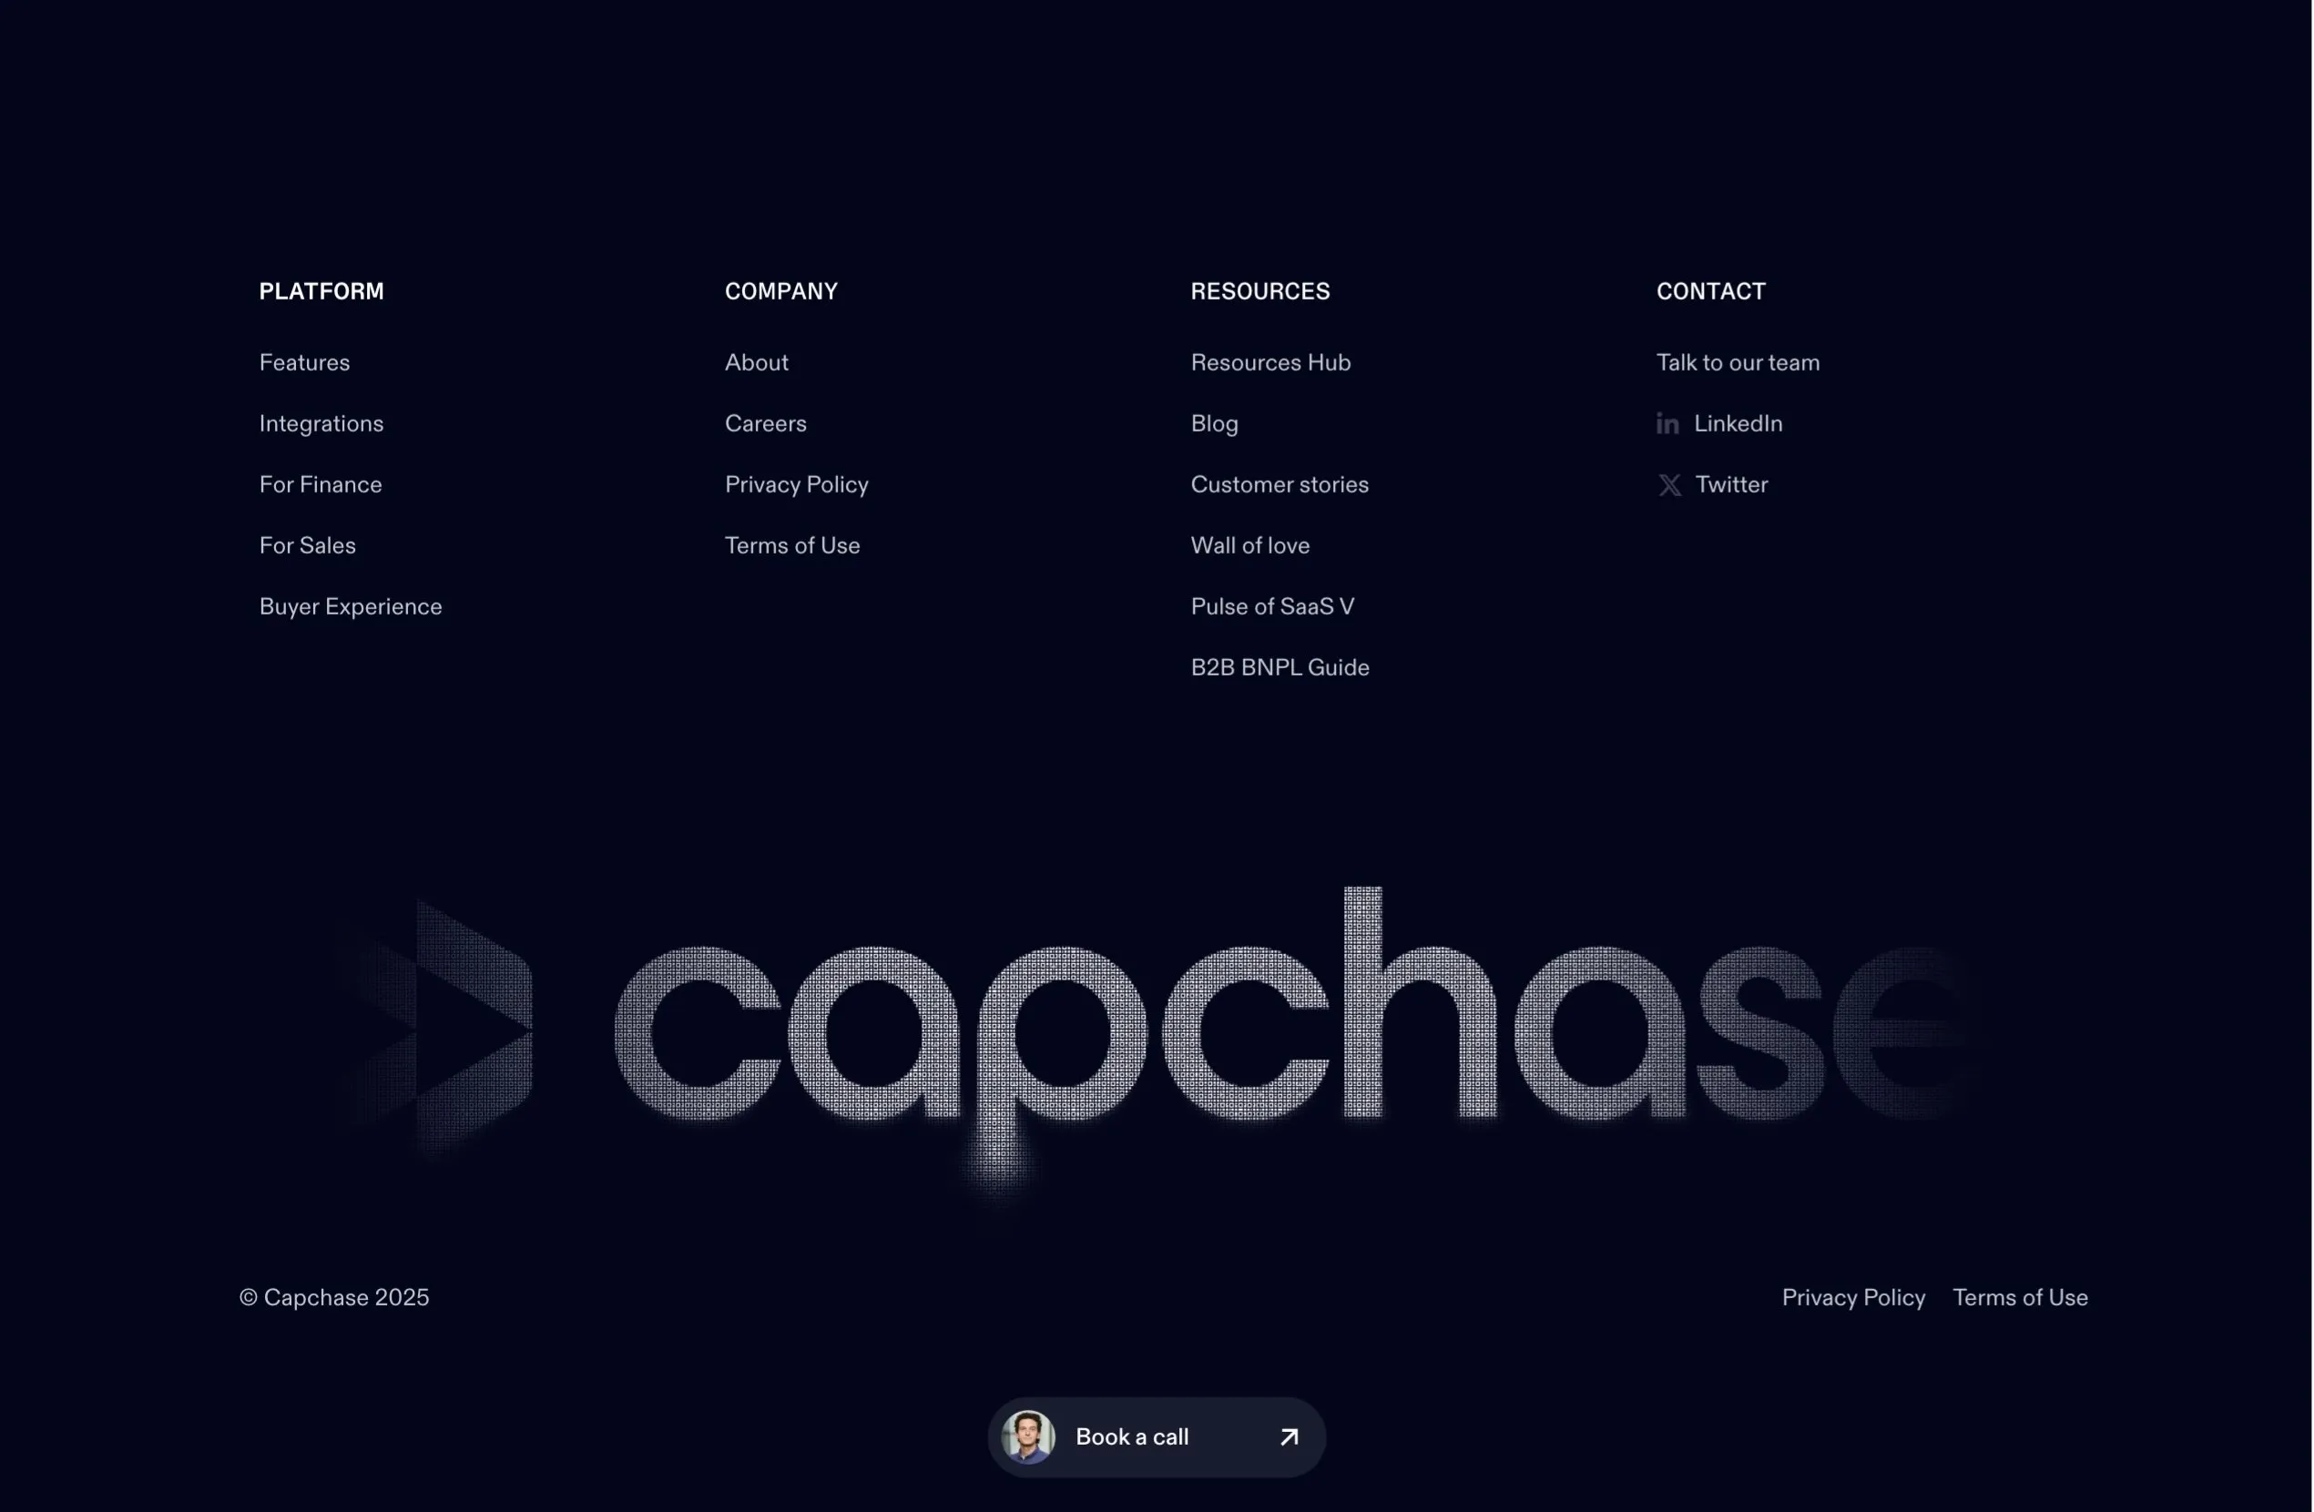Click the avatar photo in Book a call

point(1029,1437)
